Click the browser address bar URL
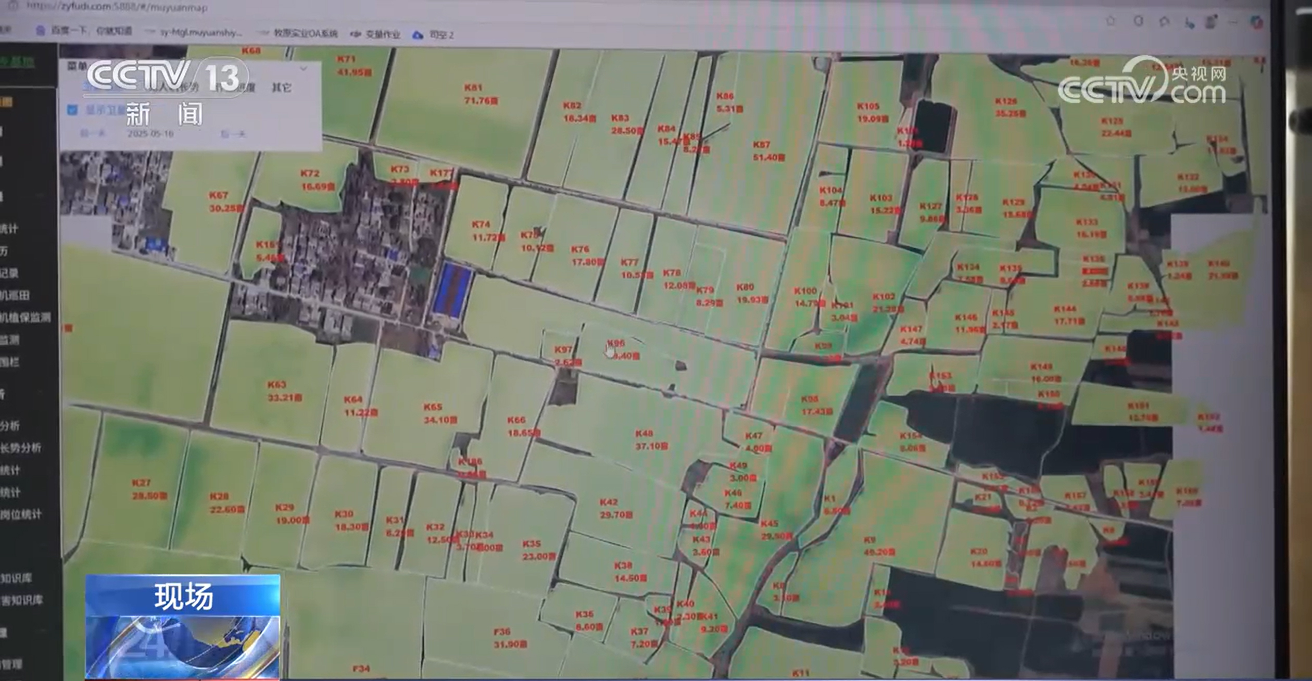 [x=117, y=7]
